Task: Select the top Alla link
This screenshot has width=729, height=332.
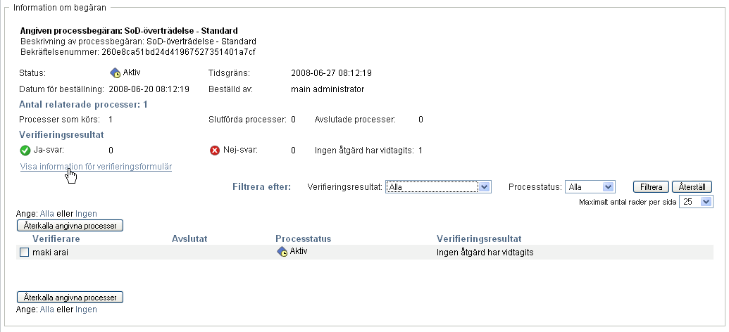Action: tap(47, 214)
